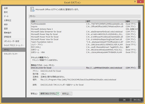Click ドキュメント関連アドイン group heading

click(40, 57)
